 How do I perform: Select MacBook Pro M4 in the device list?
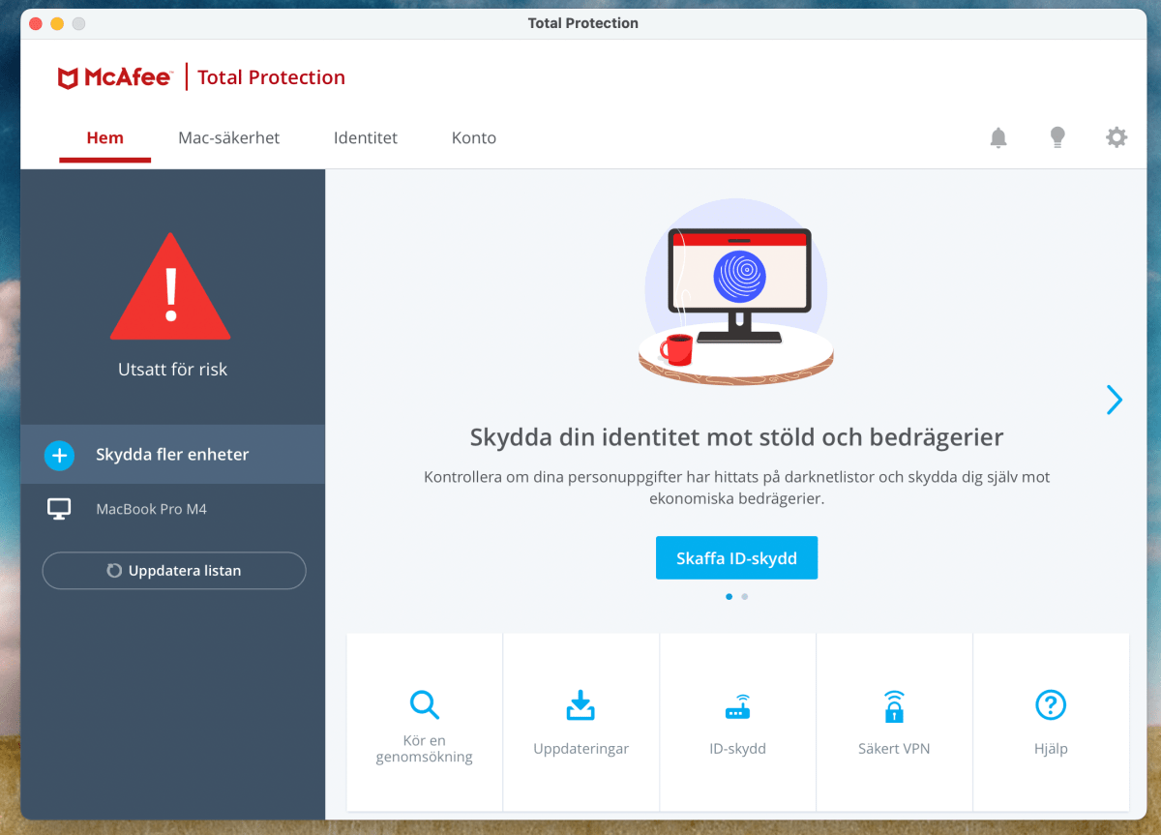pyautogui.click(x=151, y=509)
